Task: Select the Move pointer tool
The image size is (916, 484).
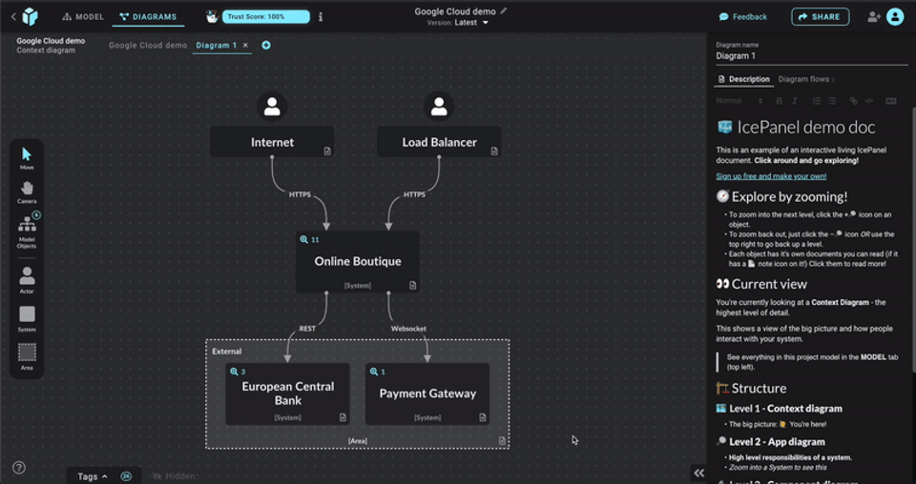Action: tap(27, 155)
